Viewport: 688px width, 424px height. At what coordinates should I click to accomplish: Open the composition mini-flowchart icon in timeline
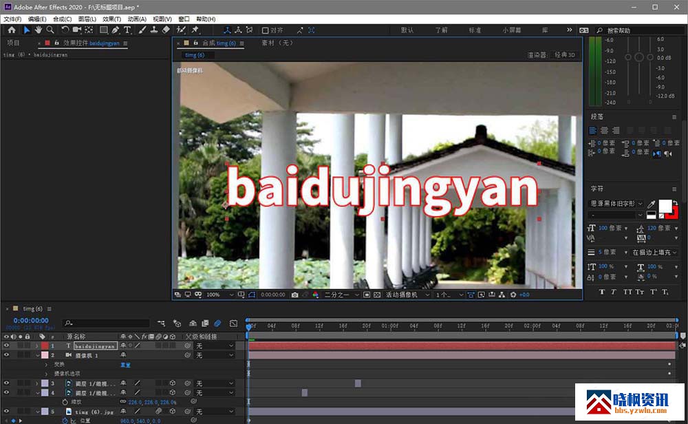[x=162, y=324]
